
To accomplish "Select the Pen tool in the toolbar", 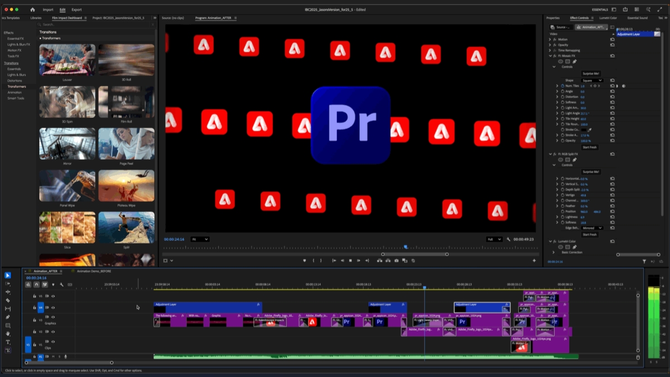I will click(x=8, y=317).
